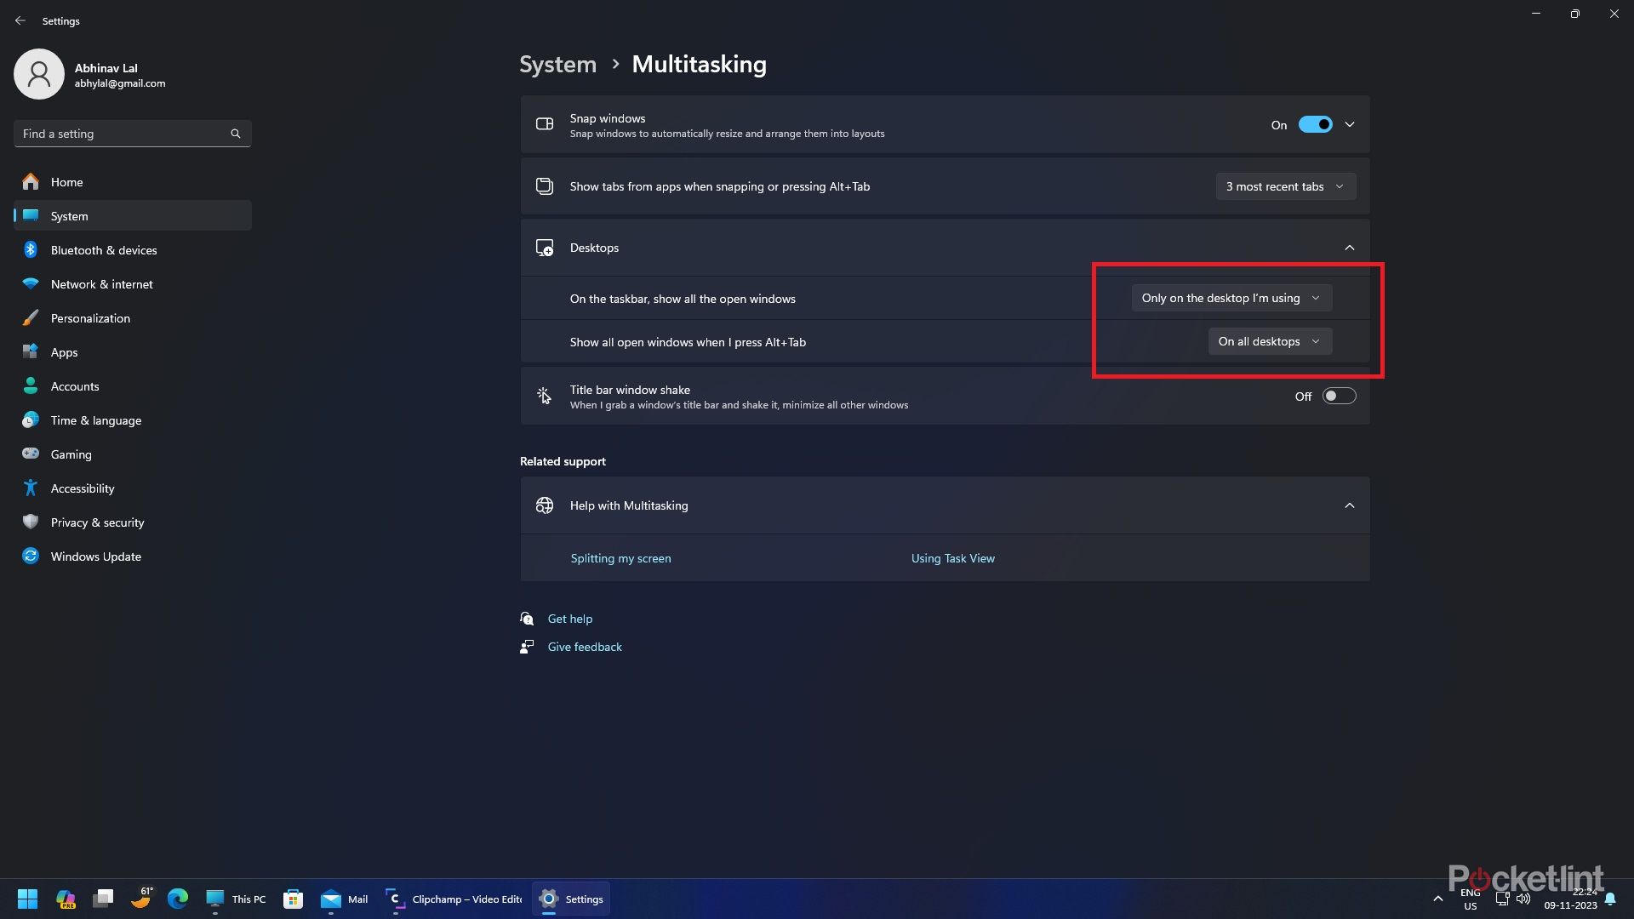Screen dimensions: 1634x919
Task: Open Personalization settings
Action: 92,317
